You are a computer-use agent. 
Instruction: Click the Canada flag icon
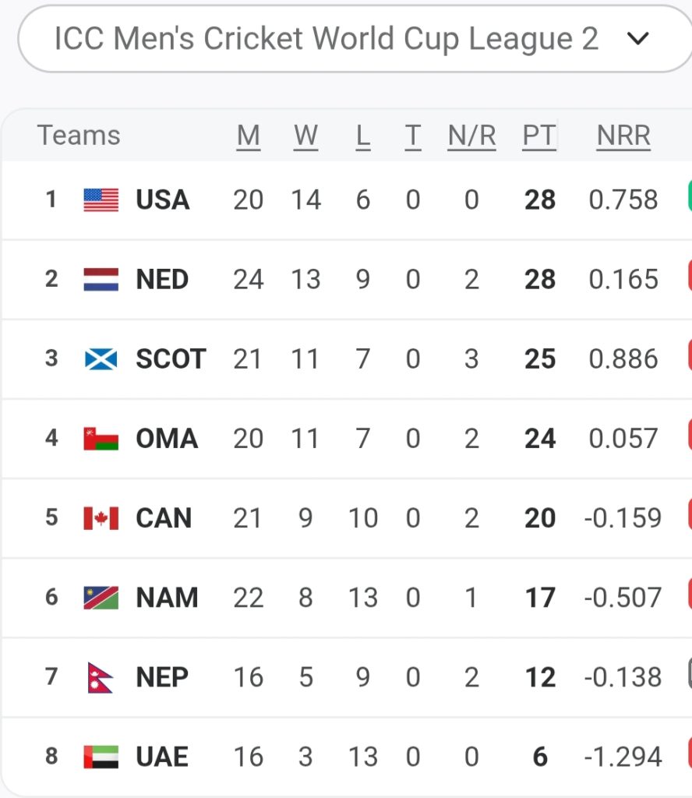(x=101, y=518)
